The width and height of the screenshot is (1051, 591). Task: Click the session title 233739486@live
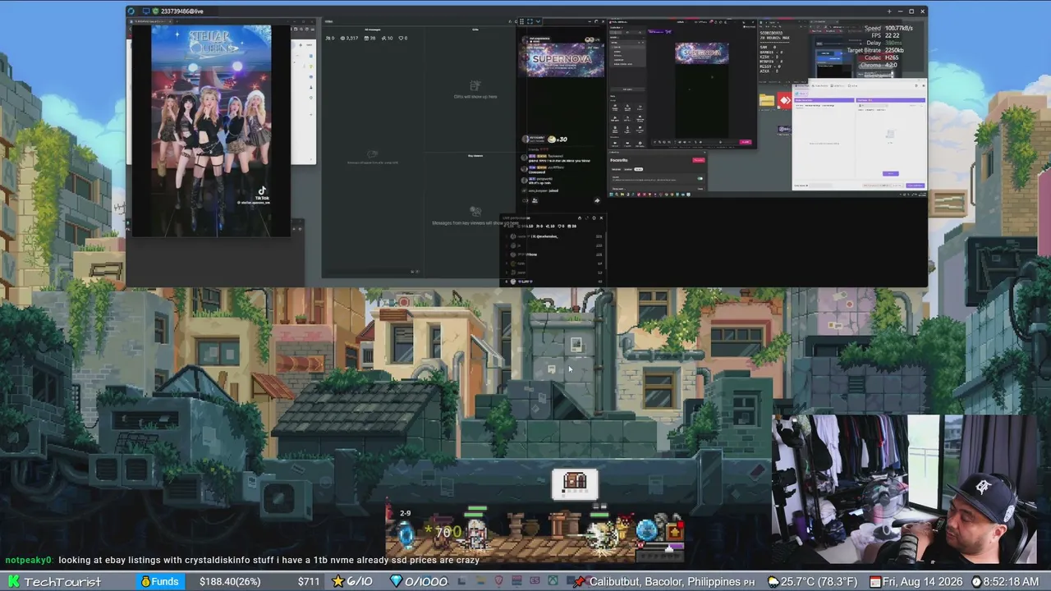[x=182, y=11]
